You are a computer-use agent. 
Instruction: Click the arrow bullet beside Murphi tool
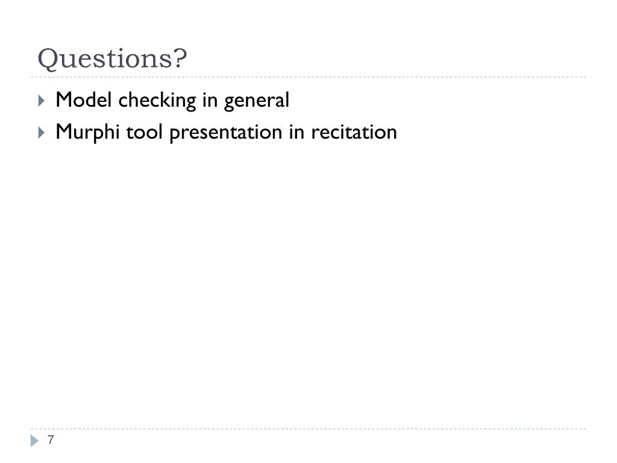point(42,132)
